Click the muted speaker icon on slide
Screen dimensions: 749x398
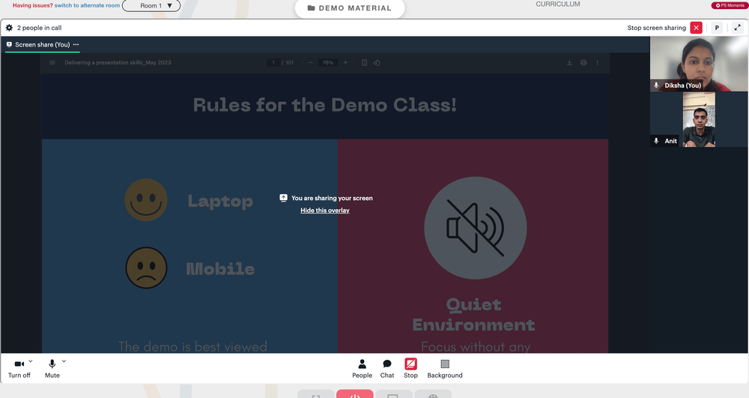pos(476,228)
